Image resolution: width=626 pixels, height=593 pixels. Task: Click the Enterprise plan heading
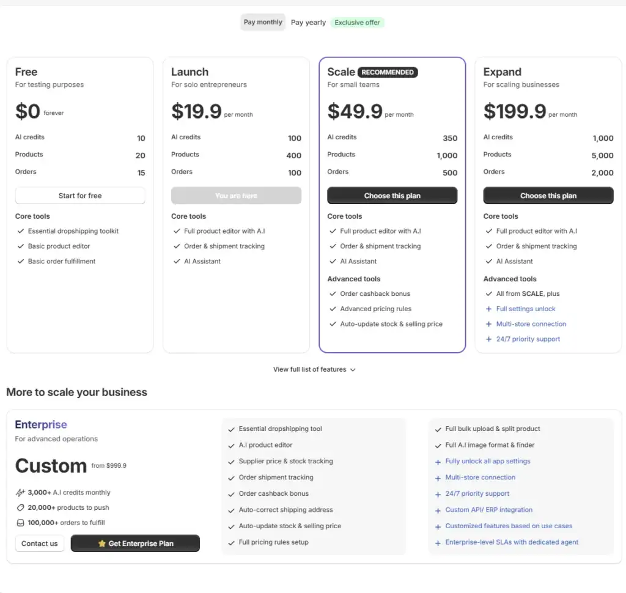coord(41,424)
